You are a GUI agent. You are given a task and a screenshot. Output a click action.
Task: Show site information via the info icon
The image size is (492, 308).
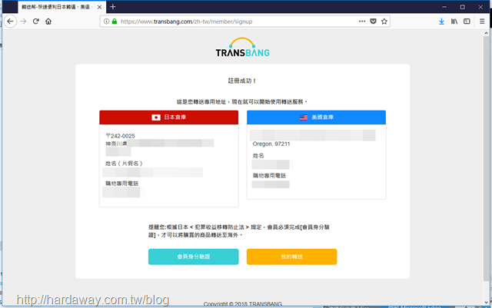pyautogui.click(x=107, y=22)
